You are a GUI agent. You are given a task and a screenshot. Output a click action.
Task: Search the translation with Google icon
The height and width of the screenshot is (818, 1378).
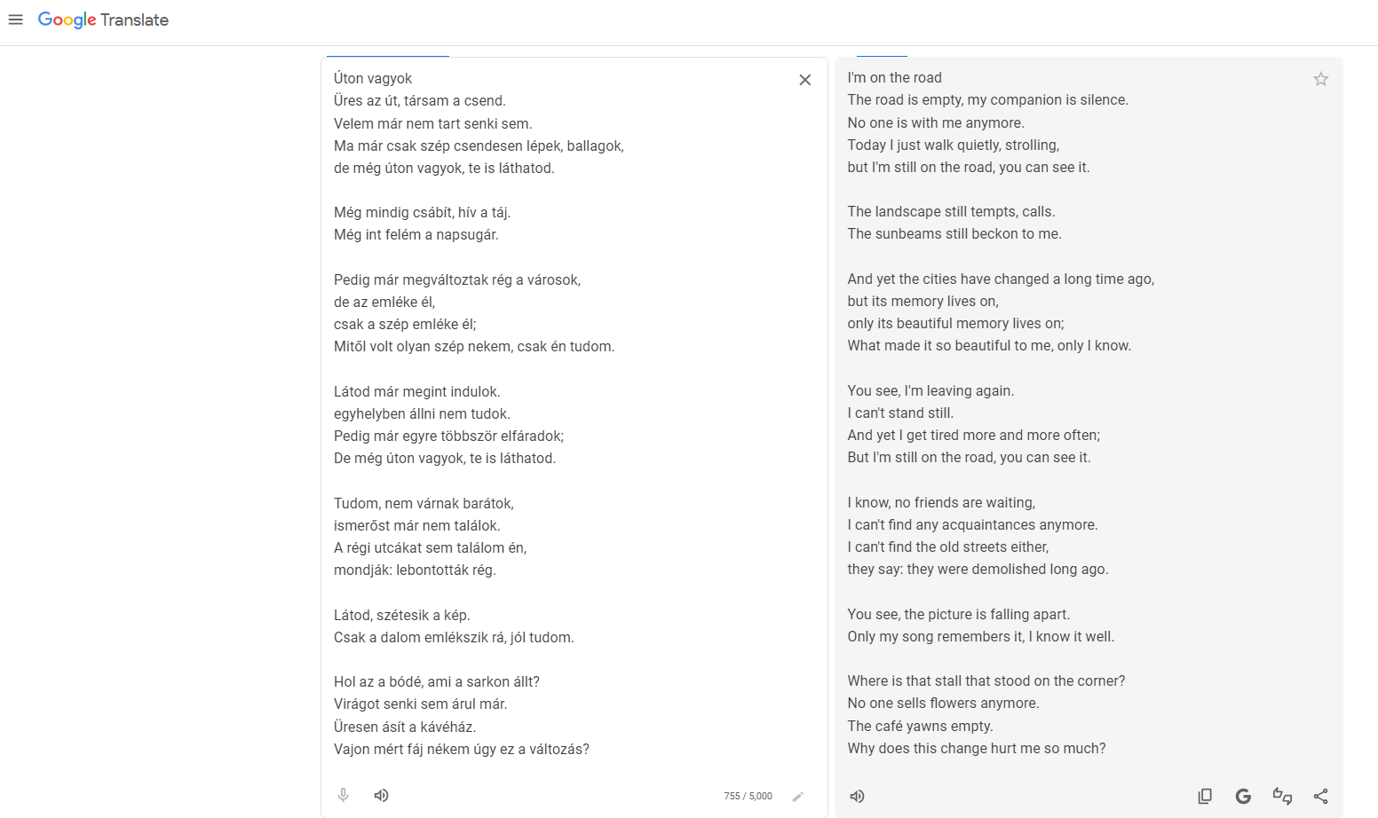[x=1243, y=796]
